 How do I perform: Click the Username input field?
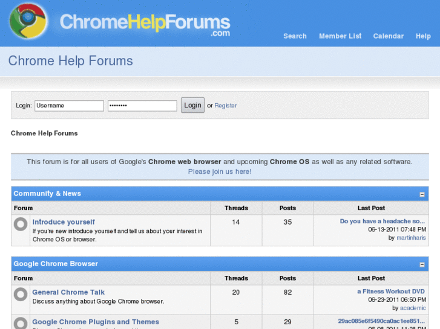coord(69,106)
